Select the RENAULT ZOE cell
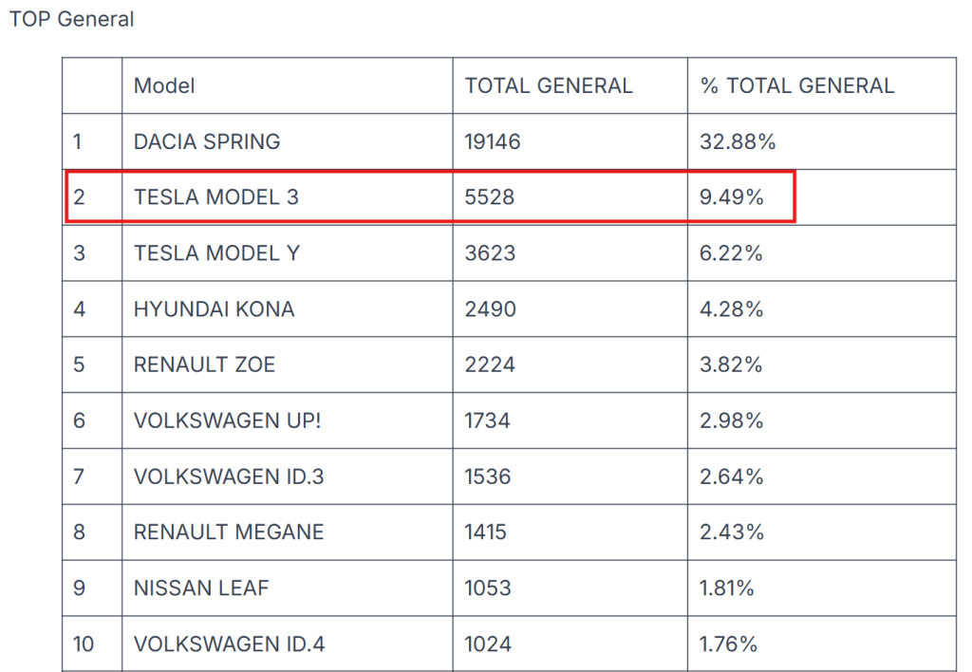Screen dimensions: 972x672 tap(204, 365)
